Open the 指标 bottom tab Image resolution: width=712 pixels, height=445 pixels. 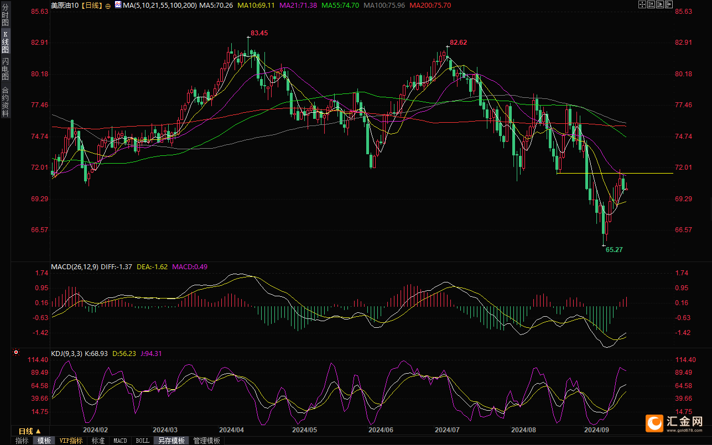pyautogui.click(x=22, y=441)
